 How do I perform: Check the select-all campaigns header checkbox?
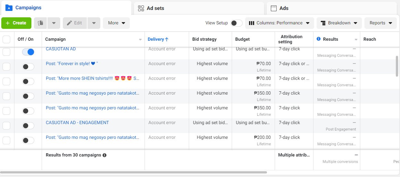coord(6,39)
